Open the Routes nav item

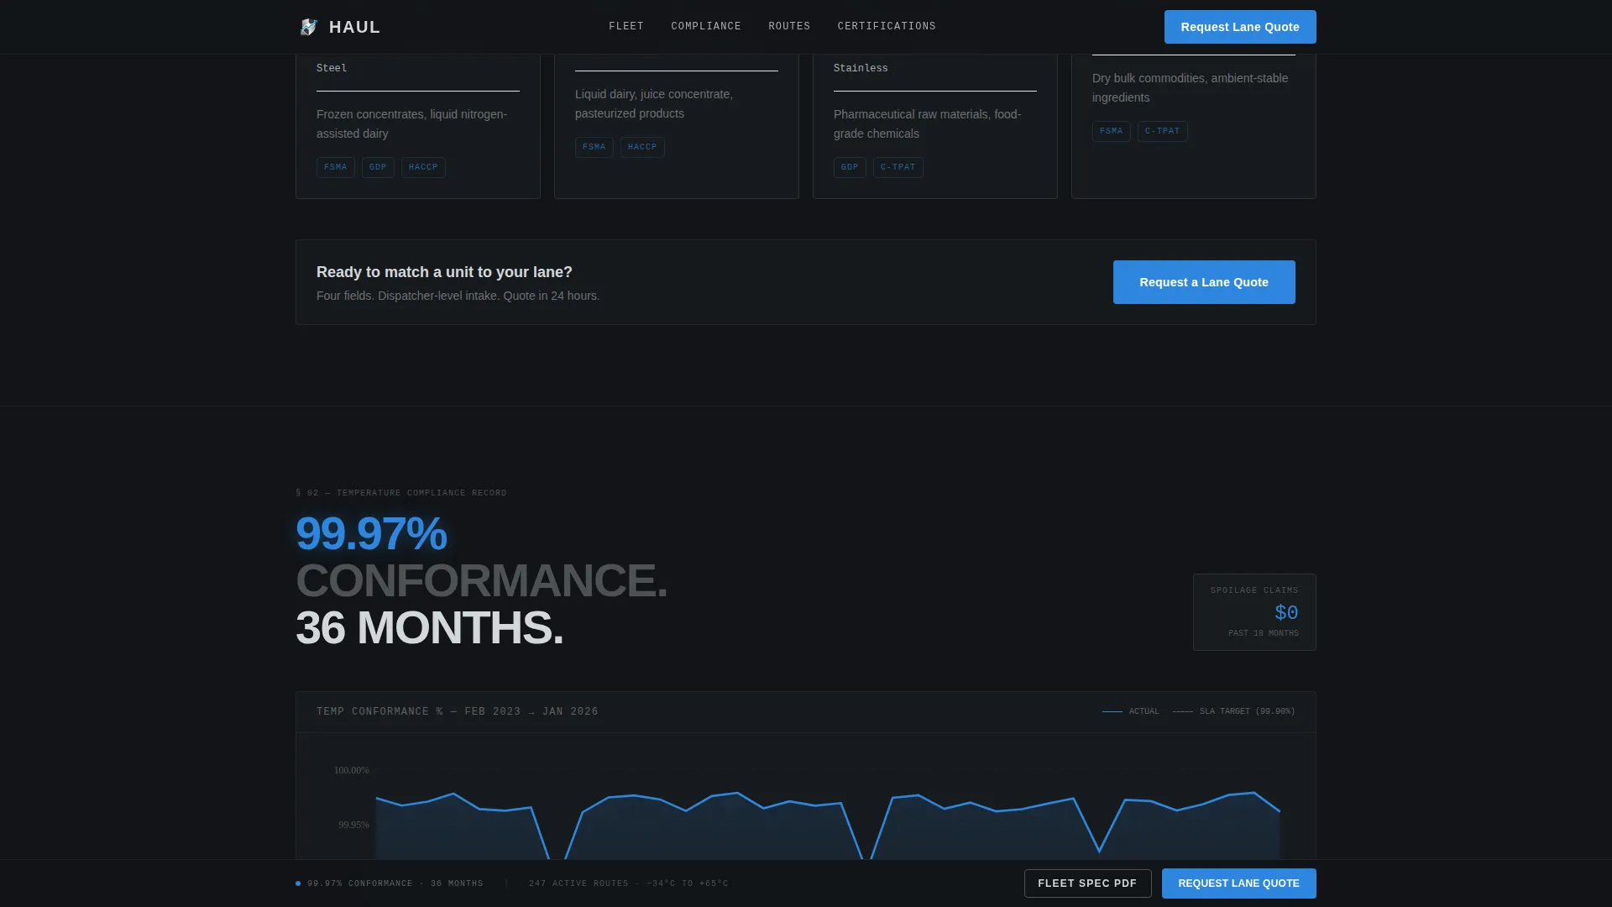(x=789, y=27)
